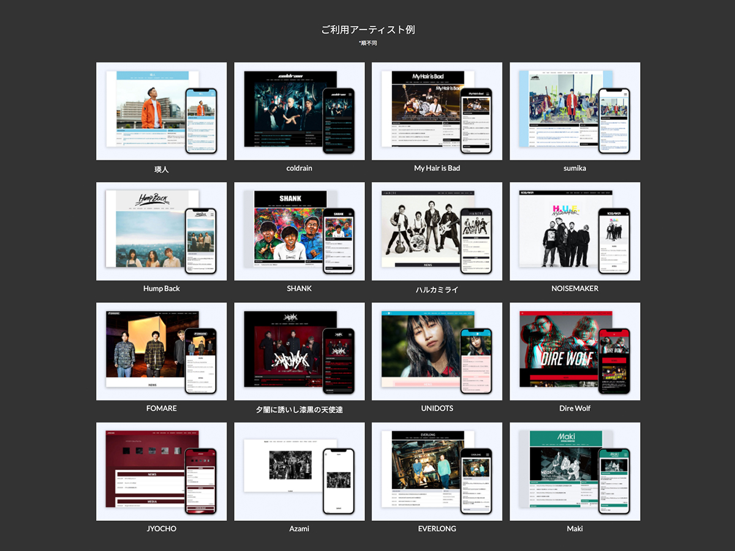Screen dimensions: 735x551
Task: Click the ハルカミライ artist name label
Action: point(437,289)
